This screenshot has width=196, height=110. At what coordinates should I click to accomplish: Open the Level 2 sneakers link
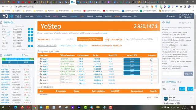[45, 61]
